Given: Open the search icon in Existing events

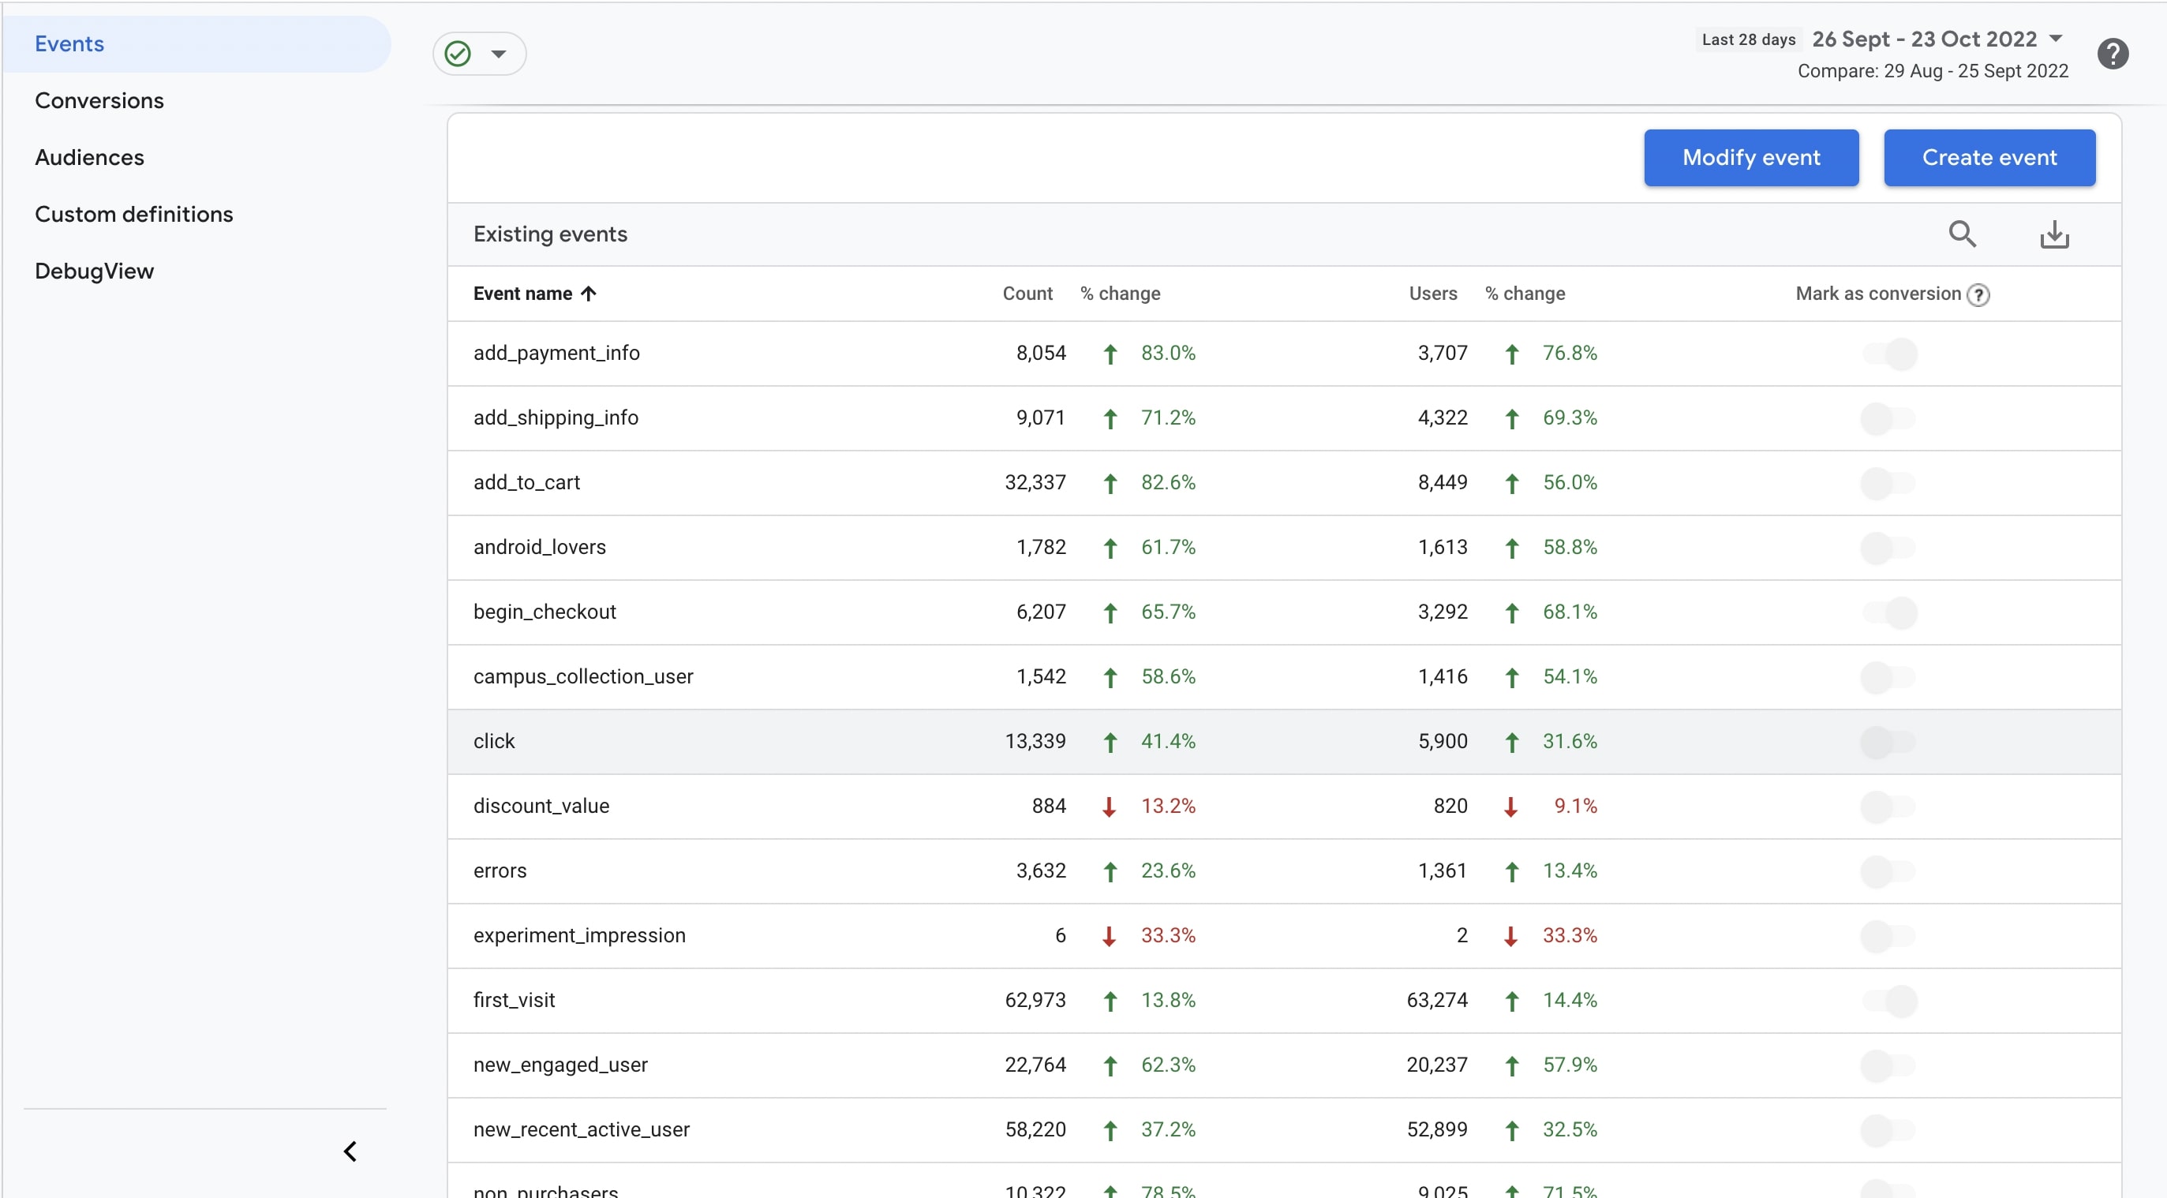Looking at the screenshot, I should tap(1963, 234).
